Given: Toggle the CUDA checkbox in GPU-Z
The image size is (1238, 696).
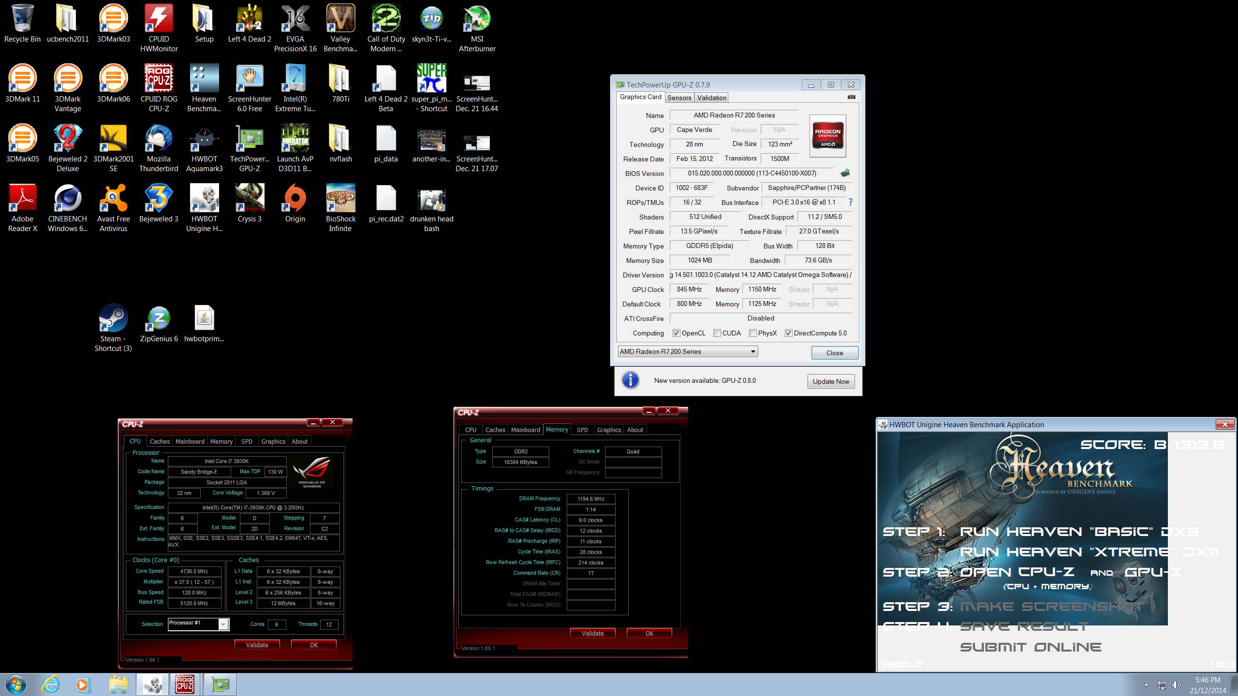Looking at the screenshot, I should point(717,333).
